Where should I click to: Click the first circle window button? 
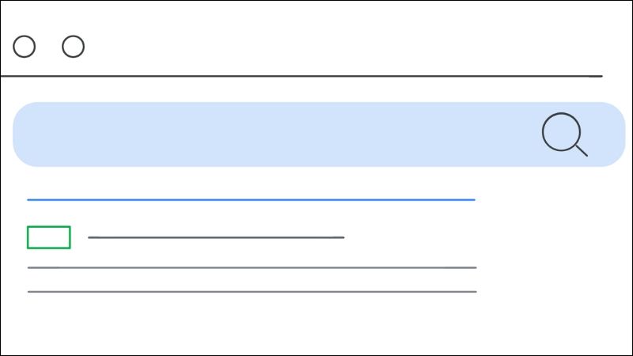[25, 47]
